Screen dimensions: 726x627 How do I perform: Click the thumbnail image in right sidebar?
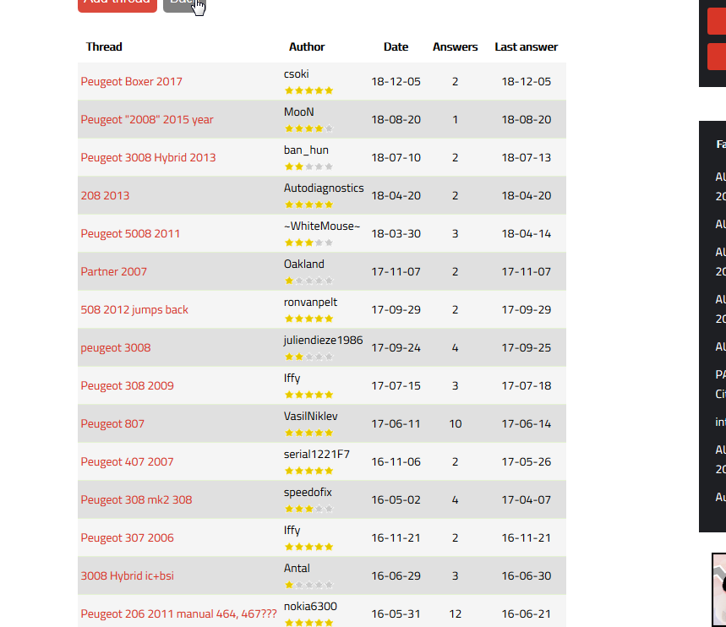[x=719, y=590]
